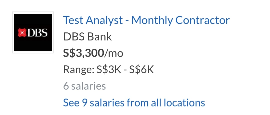Screen dimensions: 270x115
Task: Click Monthly Contractor in the job title
Action: 180,20
